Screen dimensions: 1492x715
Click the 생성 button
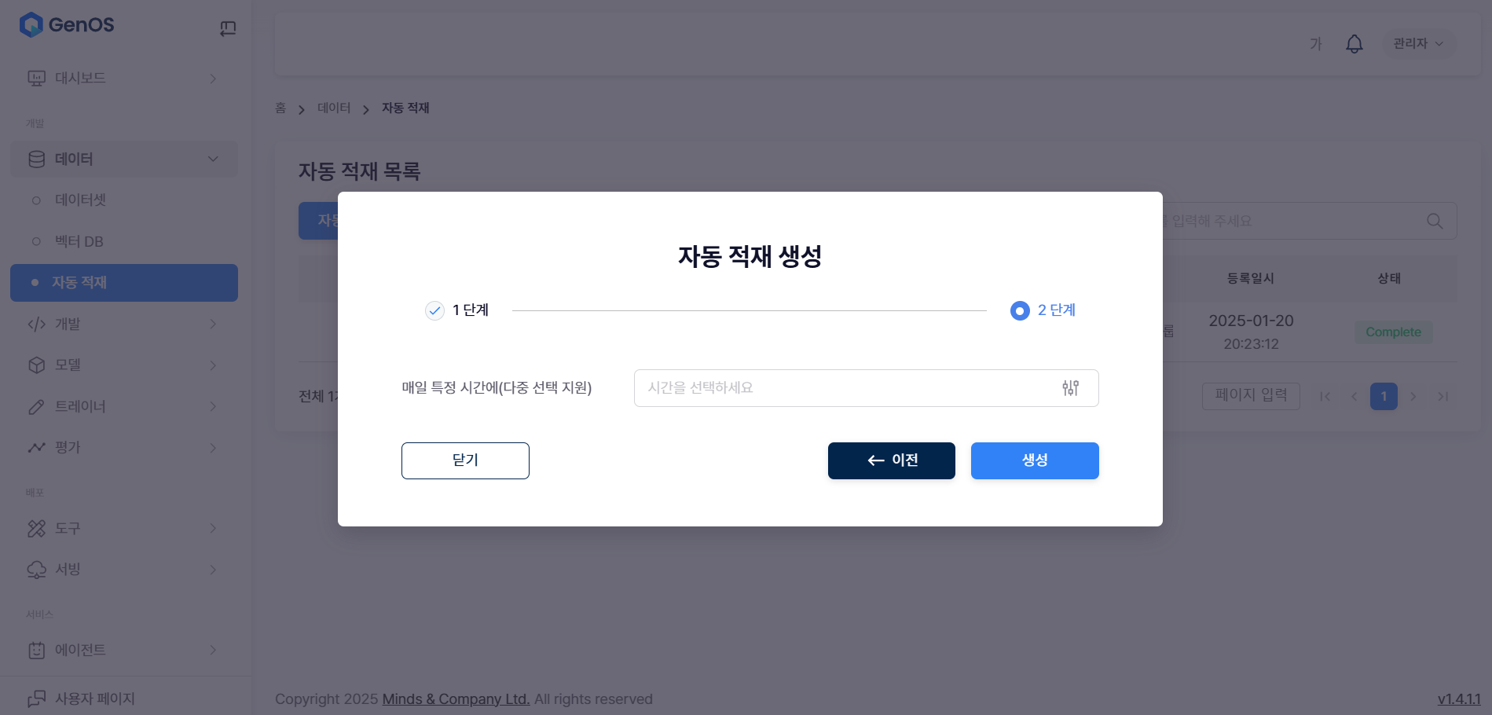click(1034, 460)
